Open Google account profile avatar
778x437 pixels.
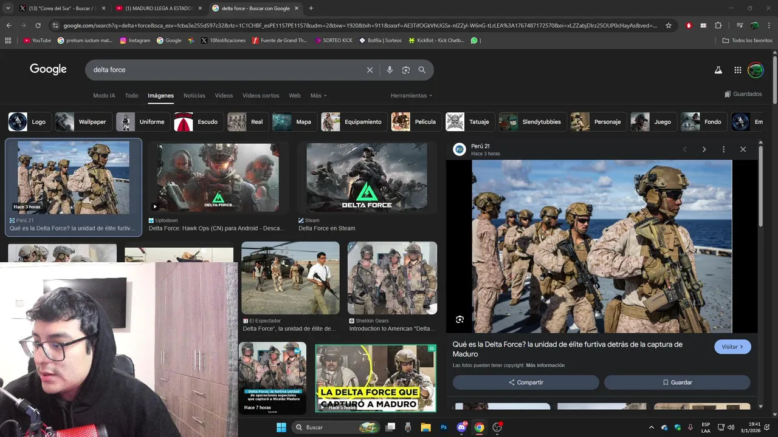pos(756,70)
